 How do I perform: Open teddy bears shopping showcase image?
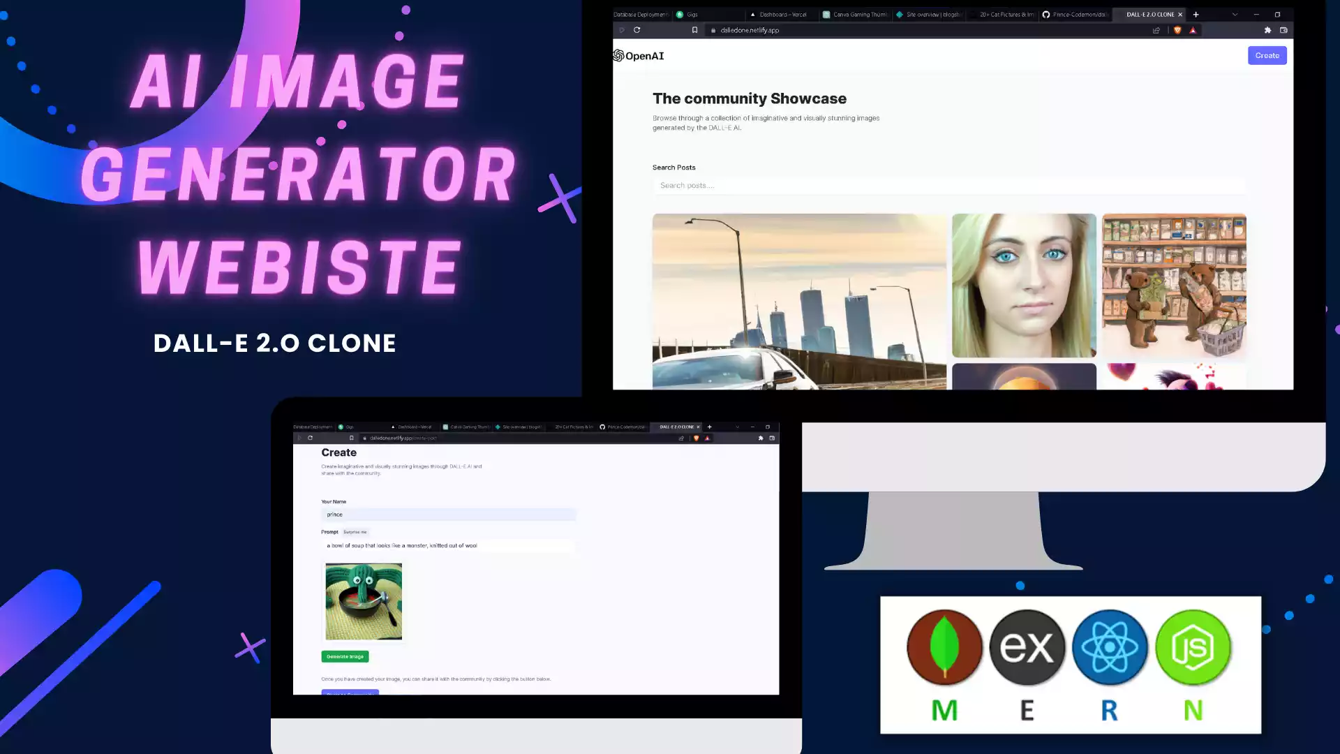click(1174, 285)
